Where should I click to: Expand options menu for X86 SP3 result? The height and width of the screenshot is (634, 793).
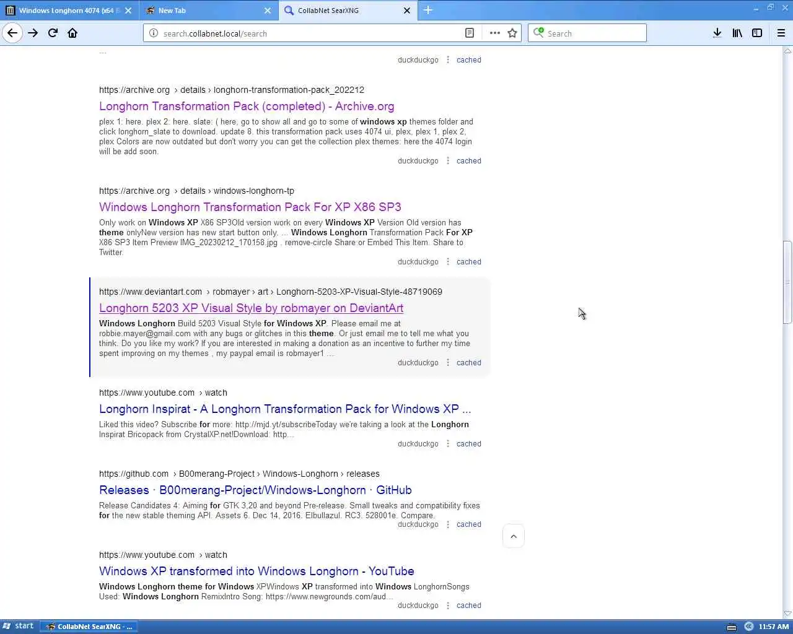[448, 262]
